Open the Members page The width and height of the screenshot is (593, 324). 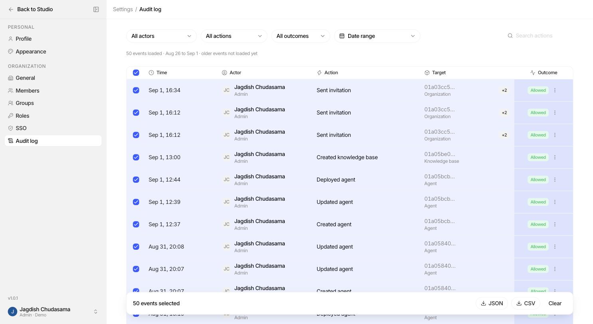(x=53, y=91)
